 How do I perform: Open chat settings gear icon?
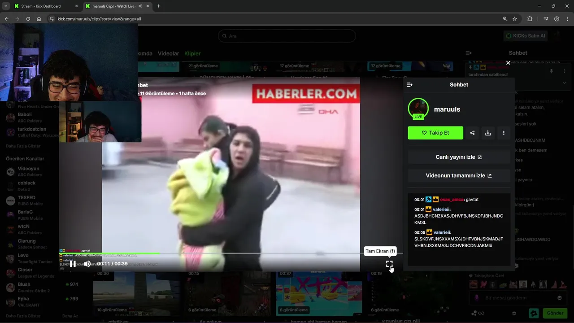point(514,313)
